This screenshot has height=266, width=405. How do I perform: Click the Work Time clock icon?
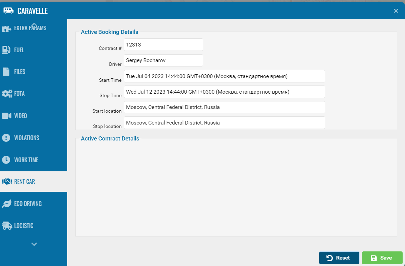pos(6,160)
